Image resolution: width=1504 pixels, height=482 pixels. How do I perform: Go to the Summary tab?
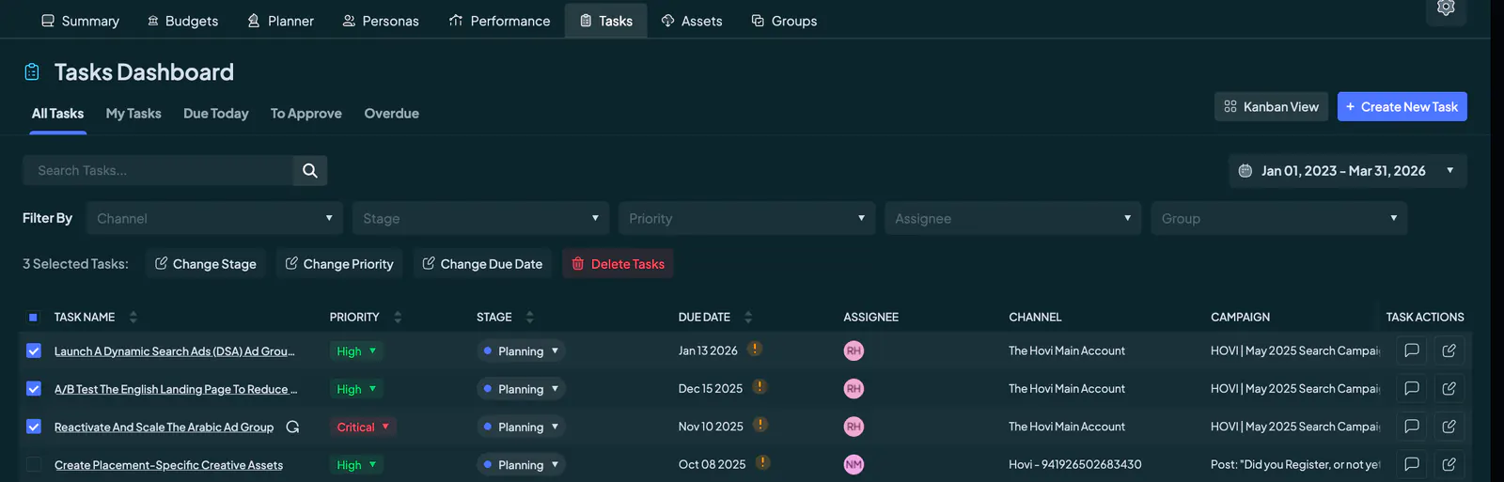click(x=80, y=21)
